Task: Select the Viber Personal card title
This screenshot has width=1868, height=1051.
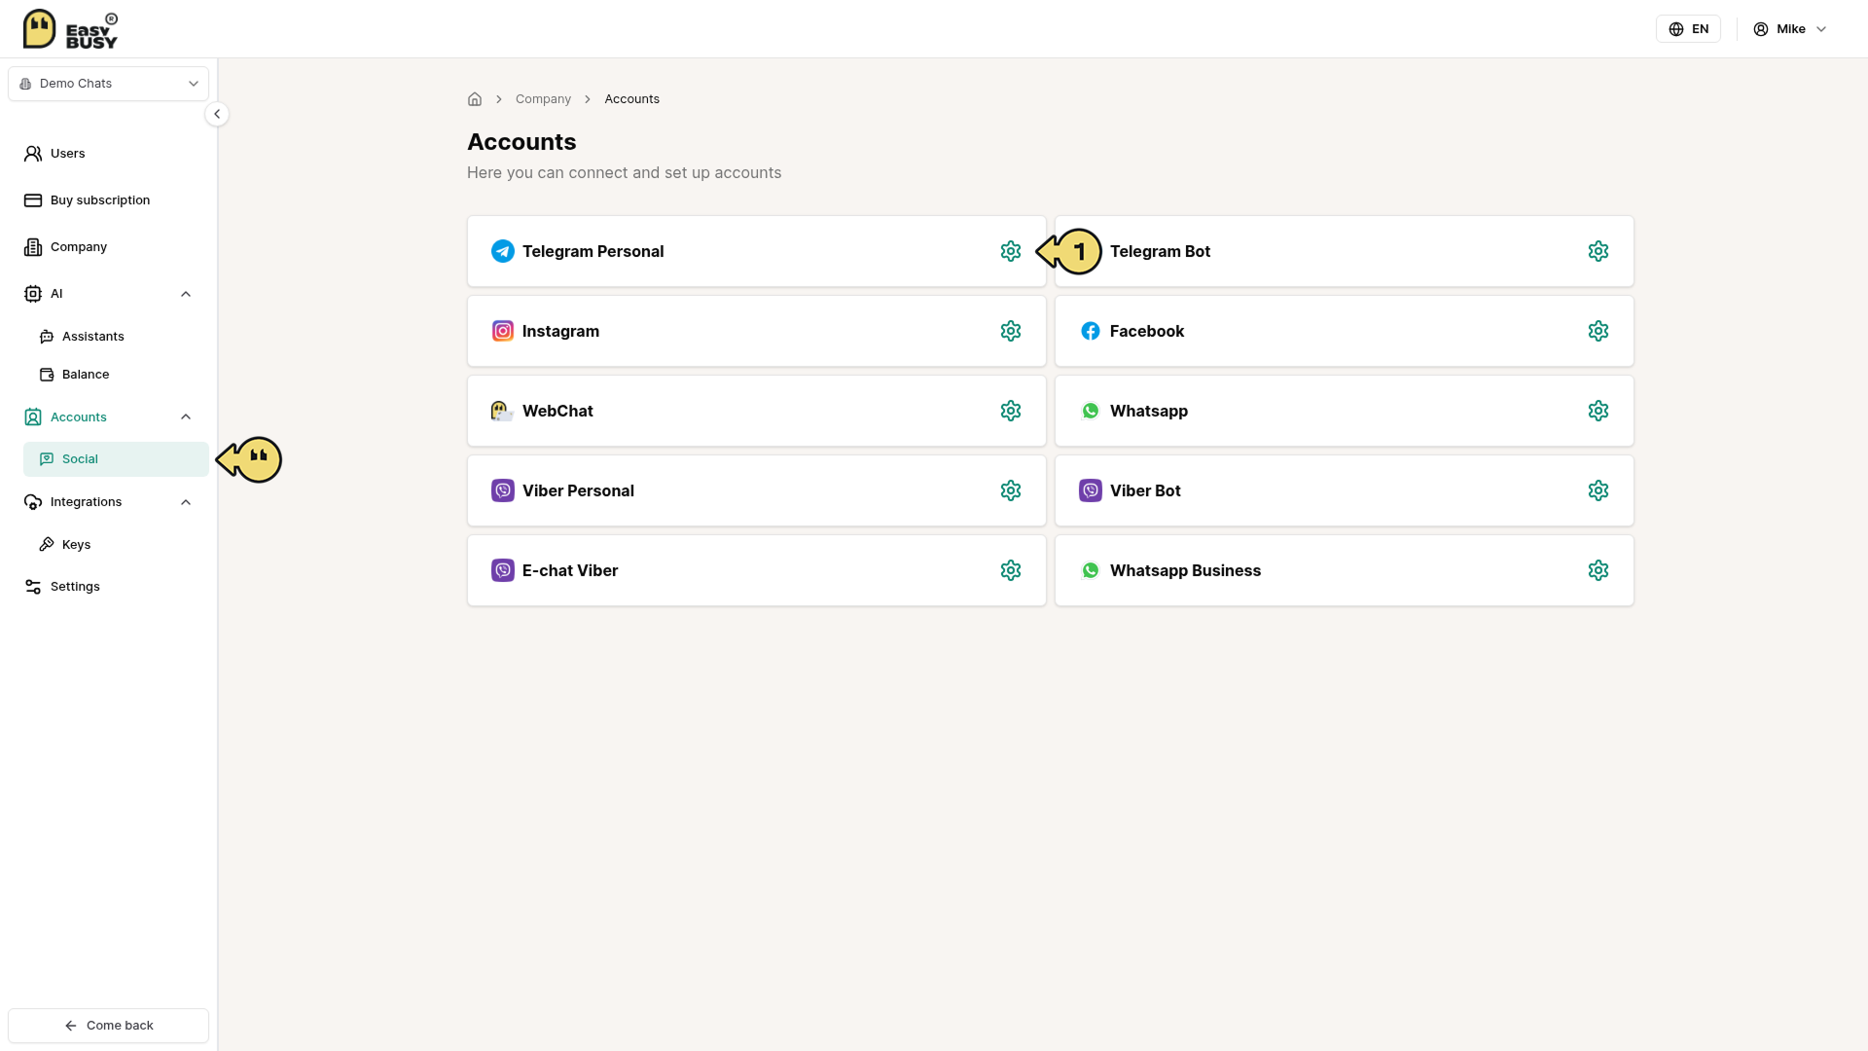Action: (578, 490)
